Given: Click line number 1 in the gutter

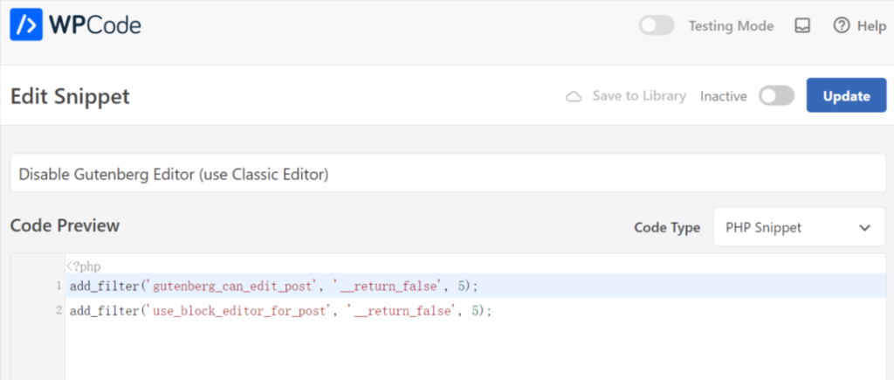Looking at the screenshot, I should tap(58, 286).
